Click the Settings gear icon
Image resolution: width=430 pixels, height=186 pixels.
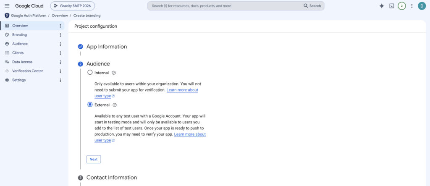[7, 80]
